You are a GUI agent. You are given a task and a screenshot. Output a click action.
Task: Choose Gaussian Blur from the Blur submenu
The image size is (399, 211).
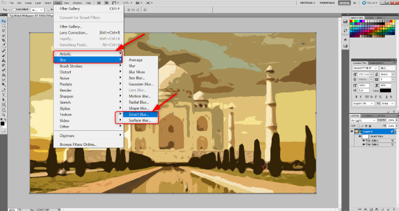tap(140, 84)
